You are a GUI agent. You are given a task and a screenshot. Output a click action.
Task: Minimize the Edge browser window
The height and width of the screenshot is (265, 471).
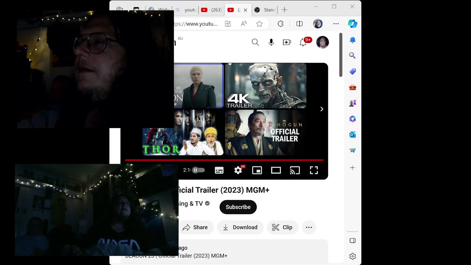pos(316,7)
